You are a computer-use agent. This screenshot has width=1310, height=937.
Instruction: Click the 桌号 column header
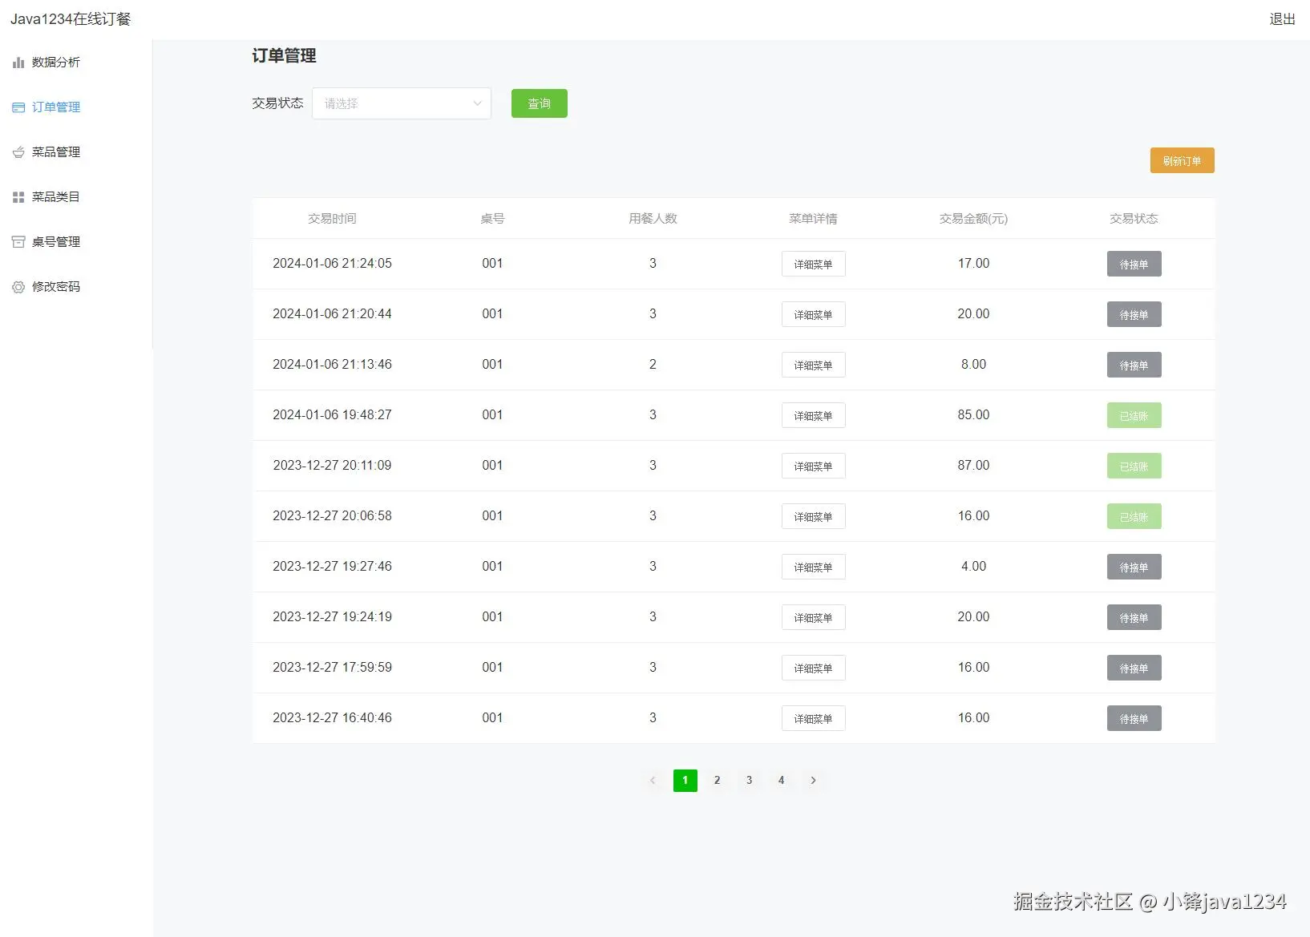pos(492,218)
